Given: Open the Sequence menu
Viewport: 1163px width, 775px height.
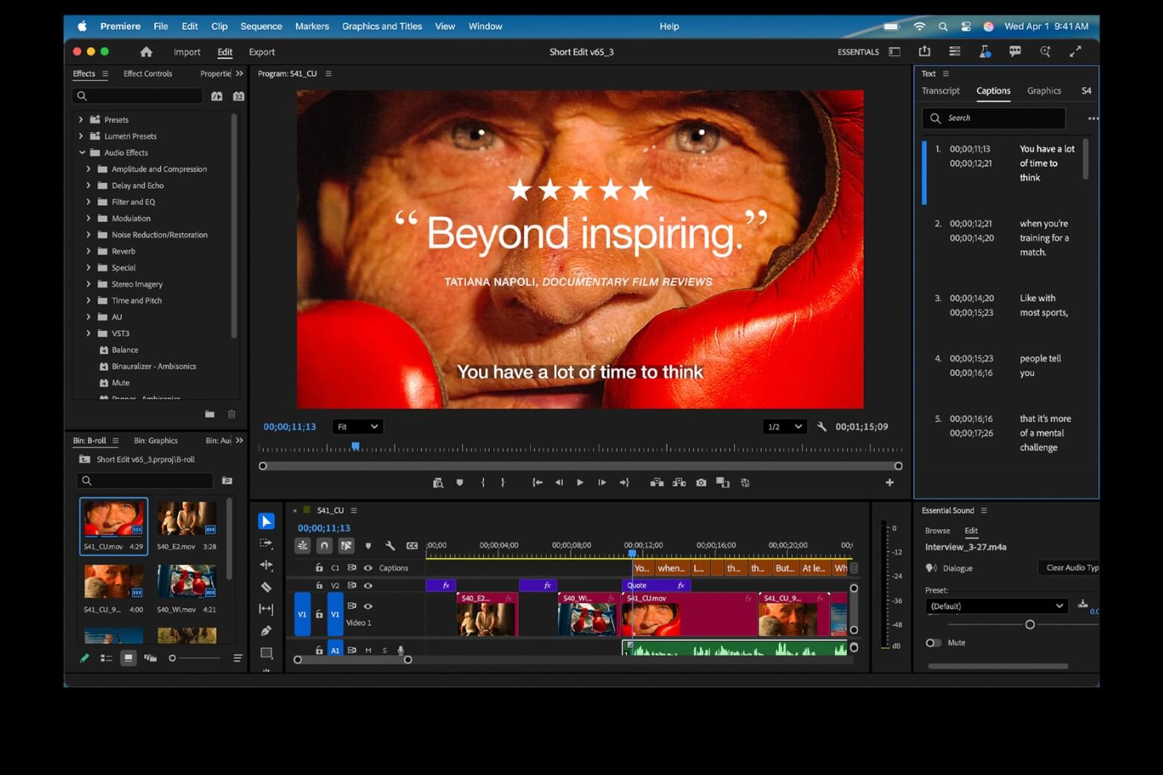Looking at the screenshot, I should click(261, 26).
